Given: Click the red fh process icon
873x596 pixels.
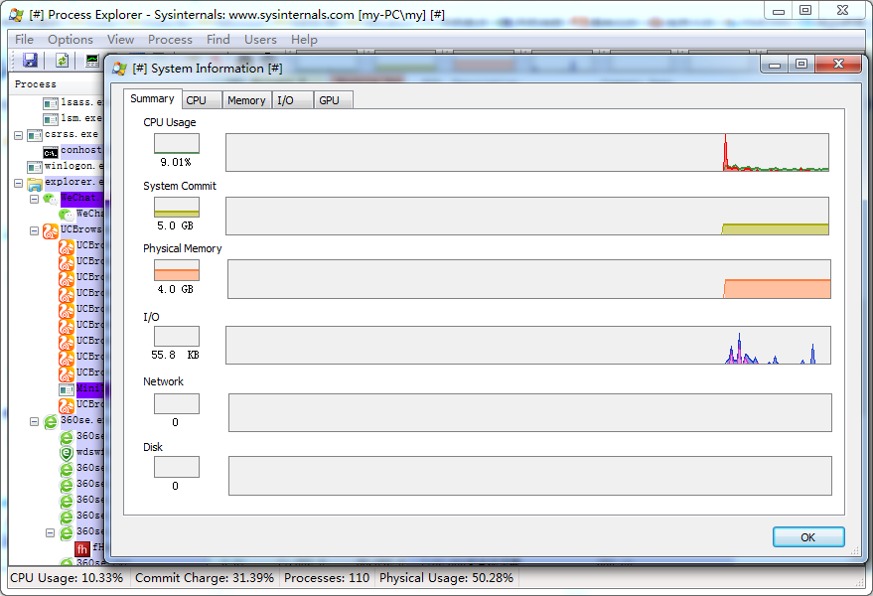Looking at the screenshot, I should [x=82, y=548].
